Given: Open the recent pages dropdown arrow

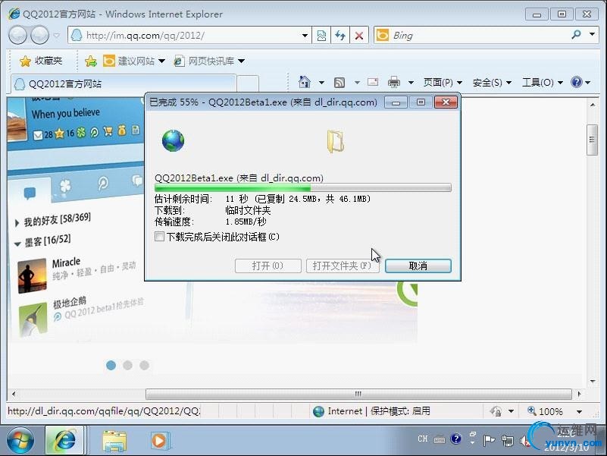Looking at the screenshot, I should coord(57,36).
